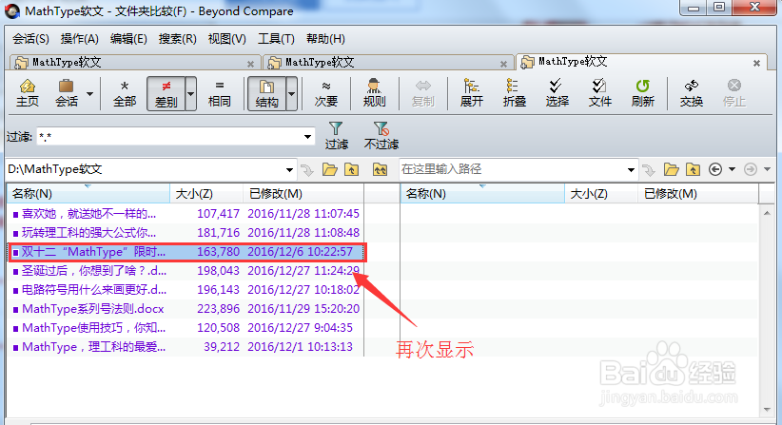Viewport: 782px width, 425px height.
Task: Sort right pane by 大小(Z) column
Action: click(601, 194)
